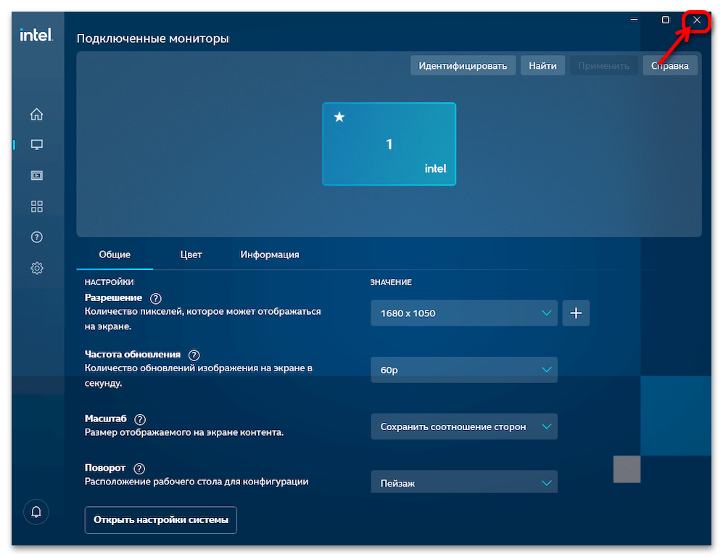Screen dimensions: 723x557
Task: Click the Идентифицировать button
Action: 463,65
